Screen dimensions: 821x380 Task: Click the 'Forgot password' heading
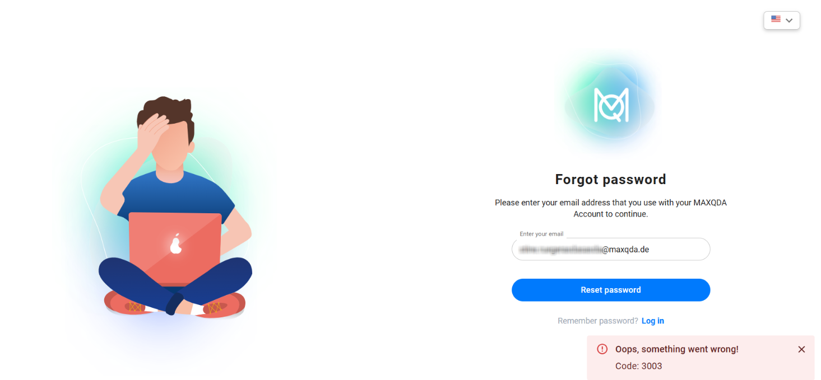611,180
